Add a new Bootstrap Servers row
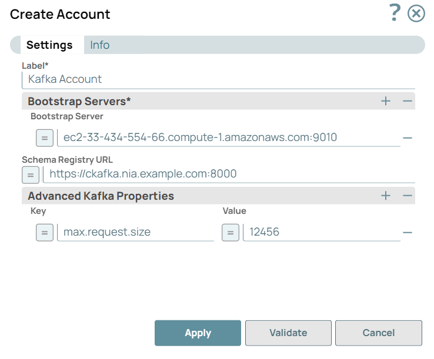This screenshot has width=434, height=359. point(386,101)
